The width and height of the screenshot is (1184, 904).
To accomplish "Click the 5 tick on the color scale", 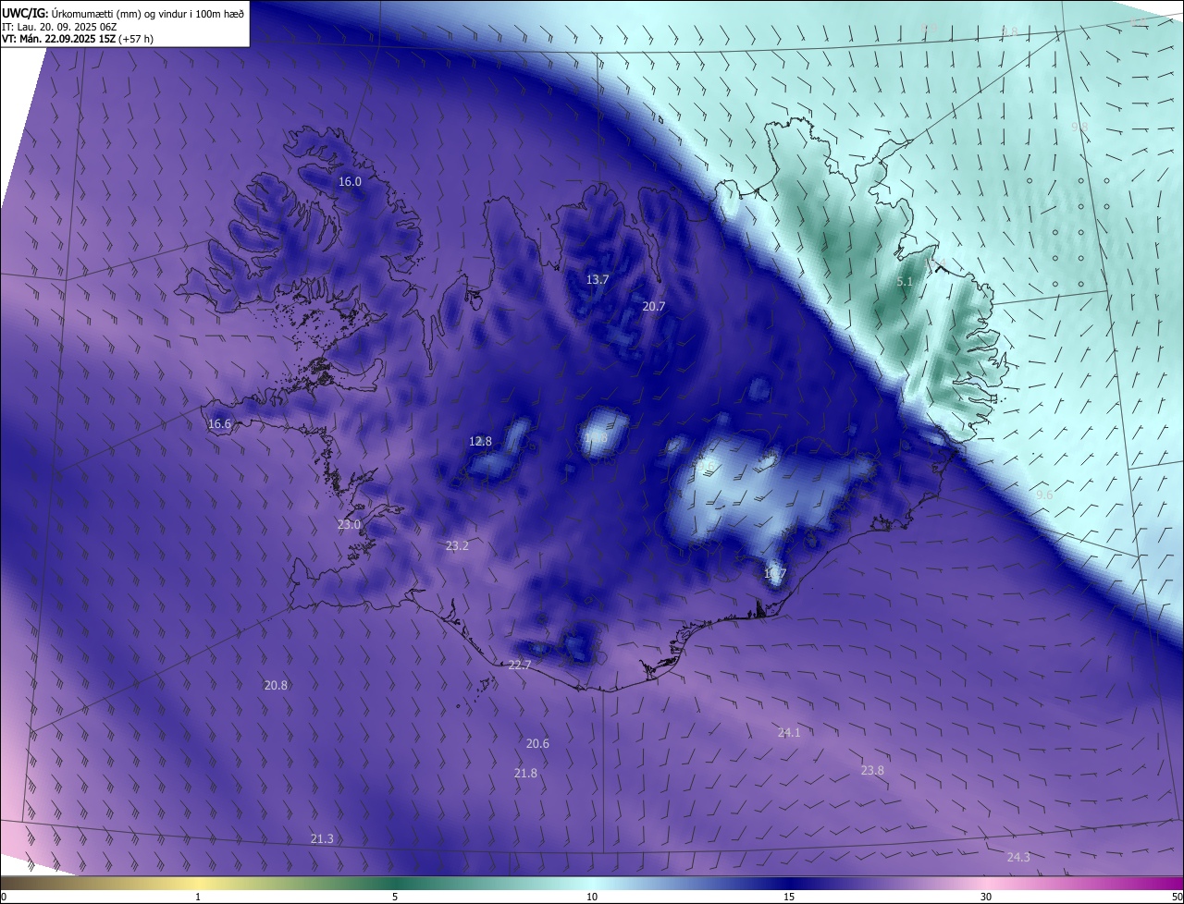I will pos(395,898).
